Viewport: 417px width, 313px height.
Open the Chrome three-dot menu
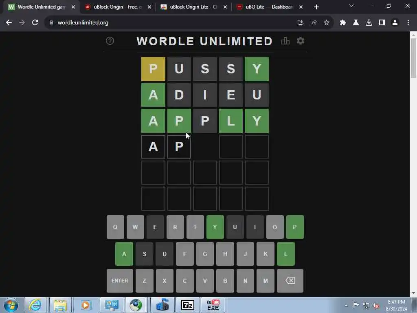[408, 23]
